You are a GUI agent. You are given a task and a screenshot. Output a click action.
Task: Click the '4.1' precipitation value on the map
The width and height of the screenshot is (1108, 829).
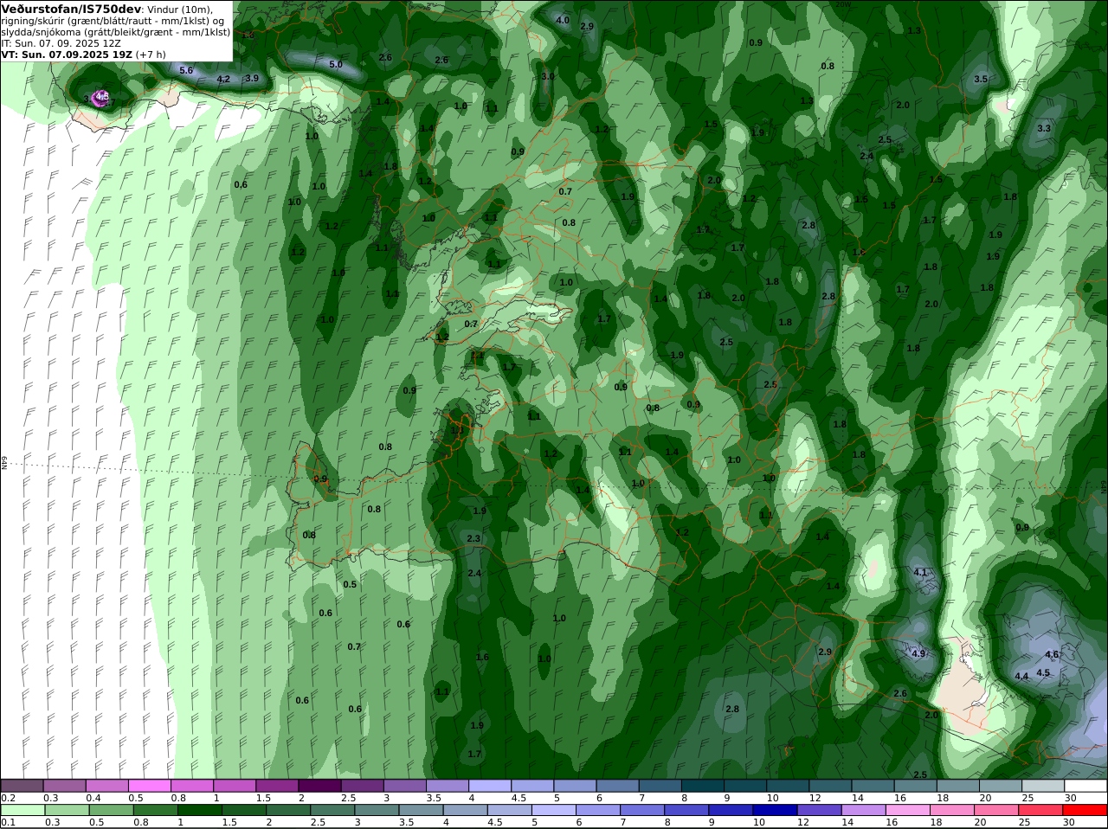click(920, 572)
